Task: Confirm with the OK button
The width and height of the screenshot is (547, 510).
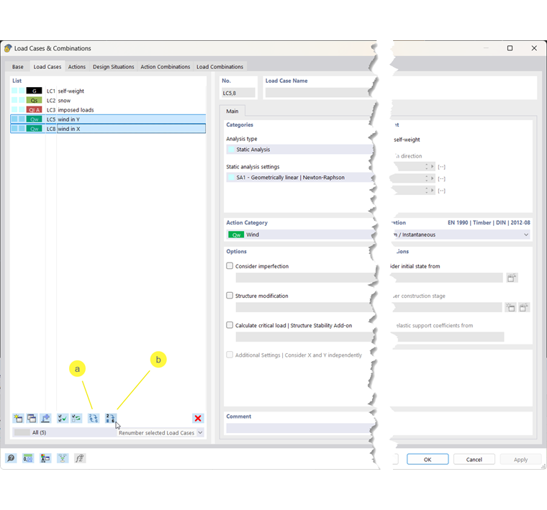Action: (428, 460)
